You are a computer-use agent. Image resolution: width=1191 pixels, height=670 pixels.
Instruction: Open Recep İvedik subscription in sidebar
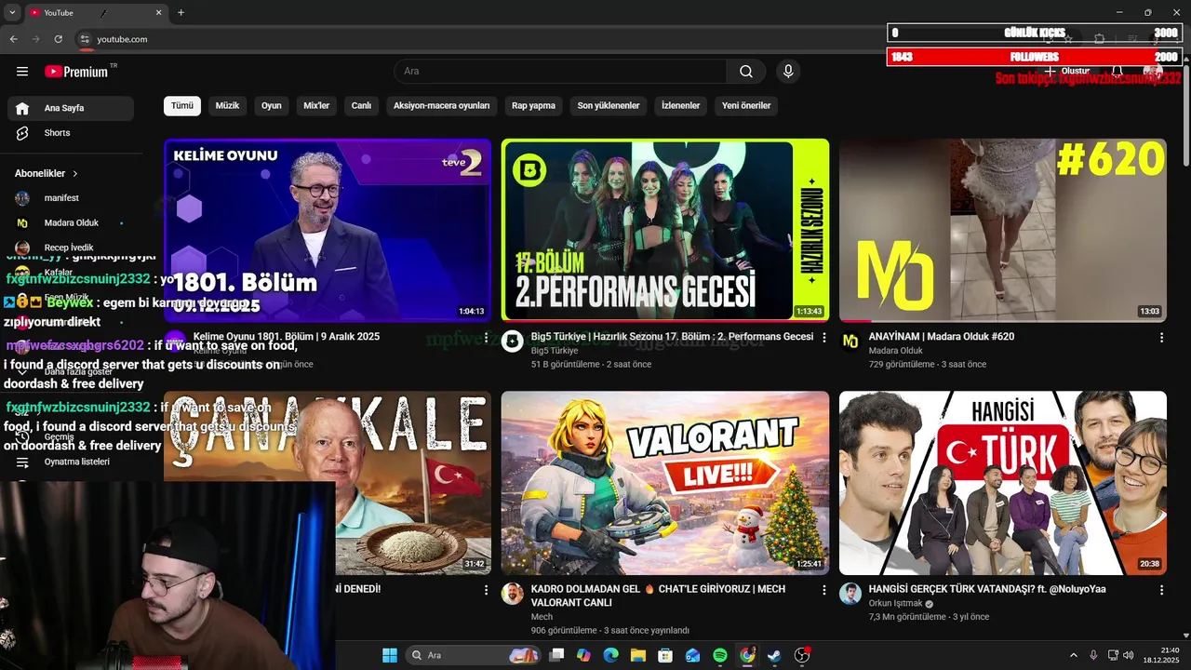click(x=71, y=248)
